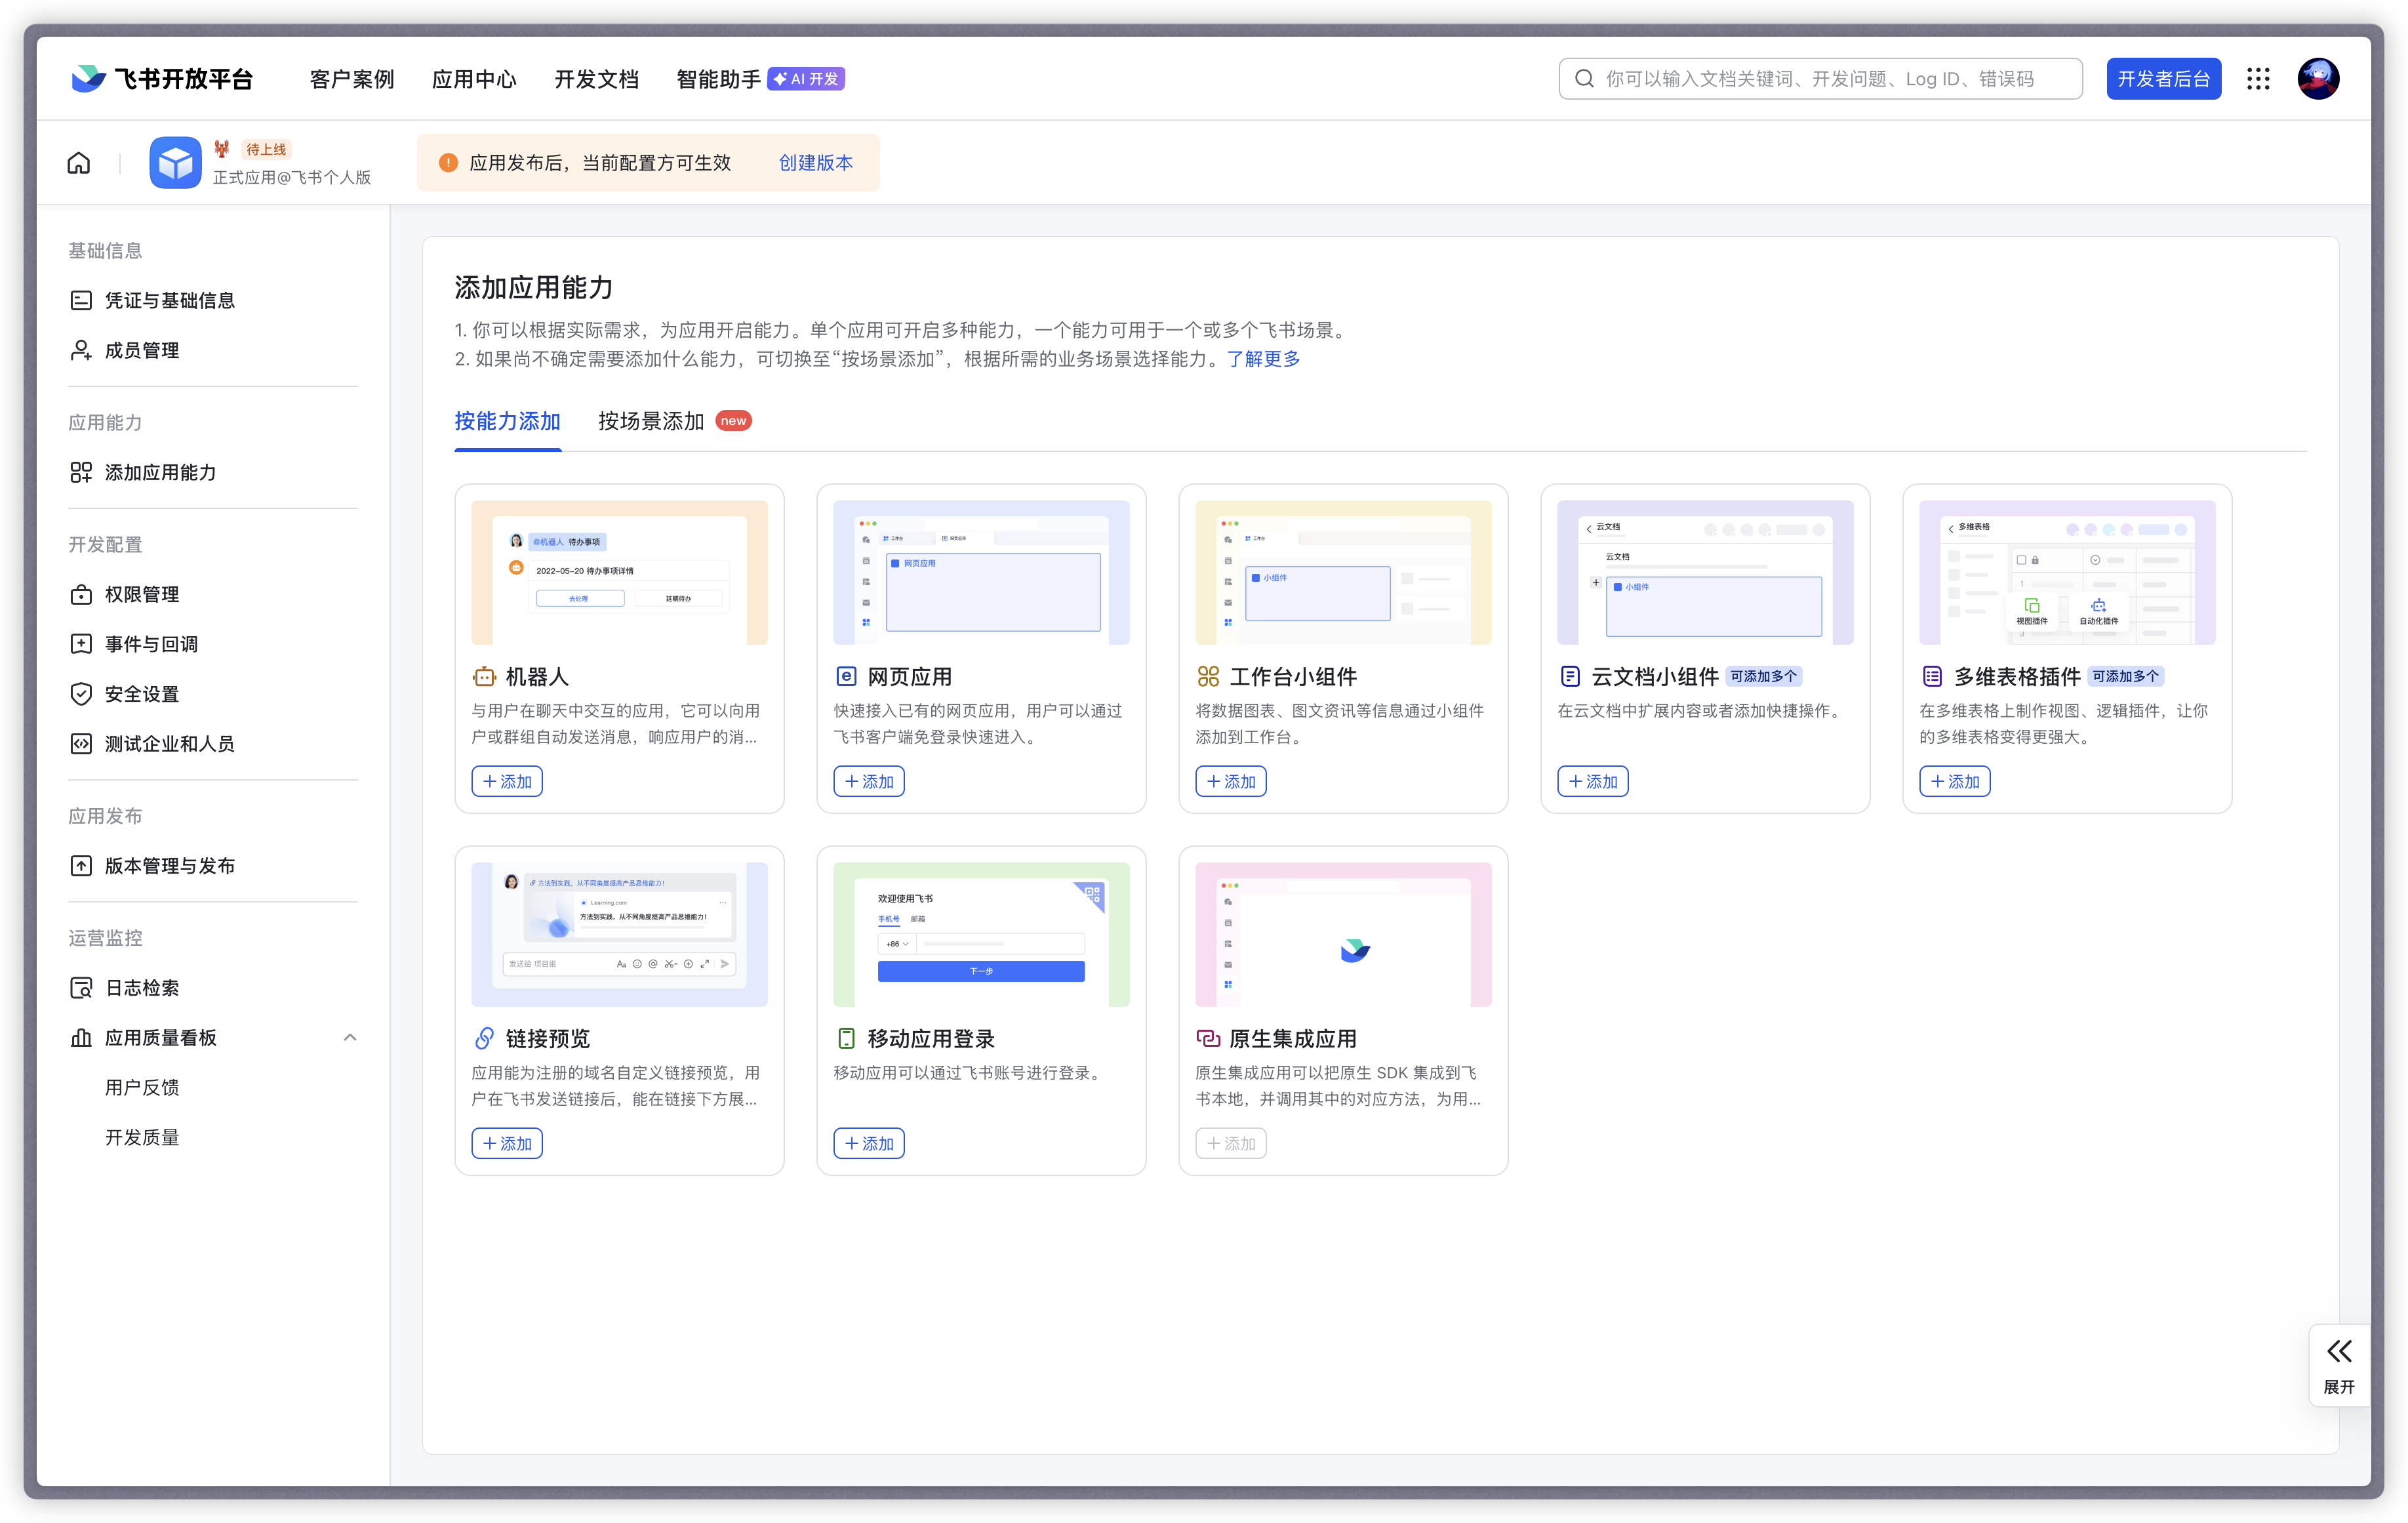Click the robot icon beside 机器人

[484, 677]
